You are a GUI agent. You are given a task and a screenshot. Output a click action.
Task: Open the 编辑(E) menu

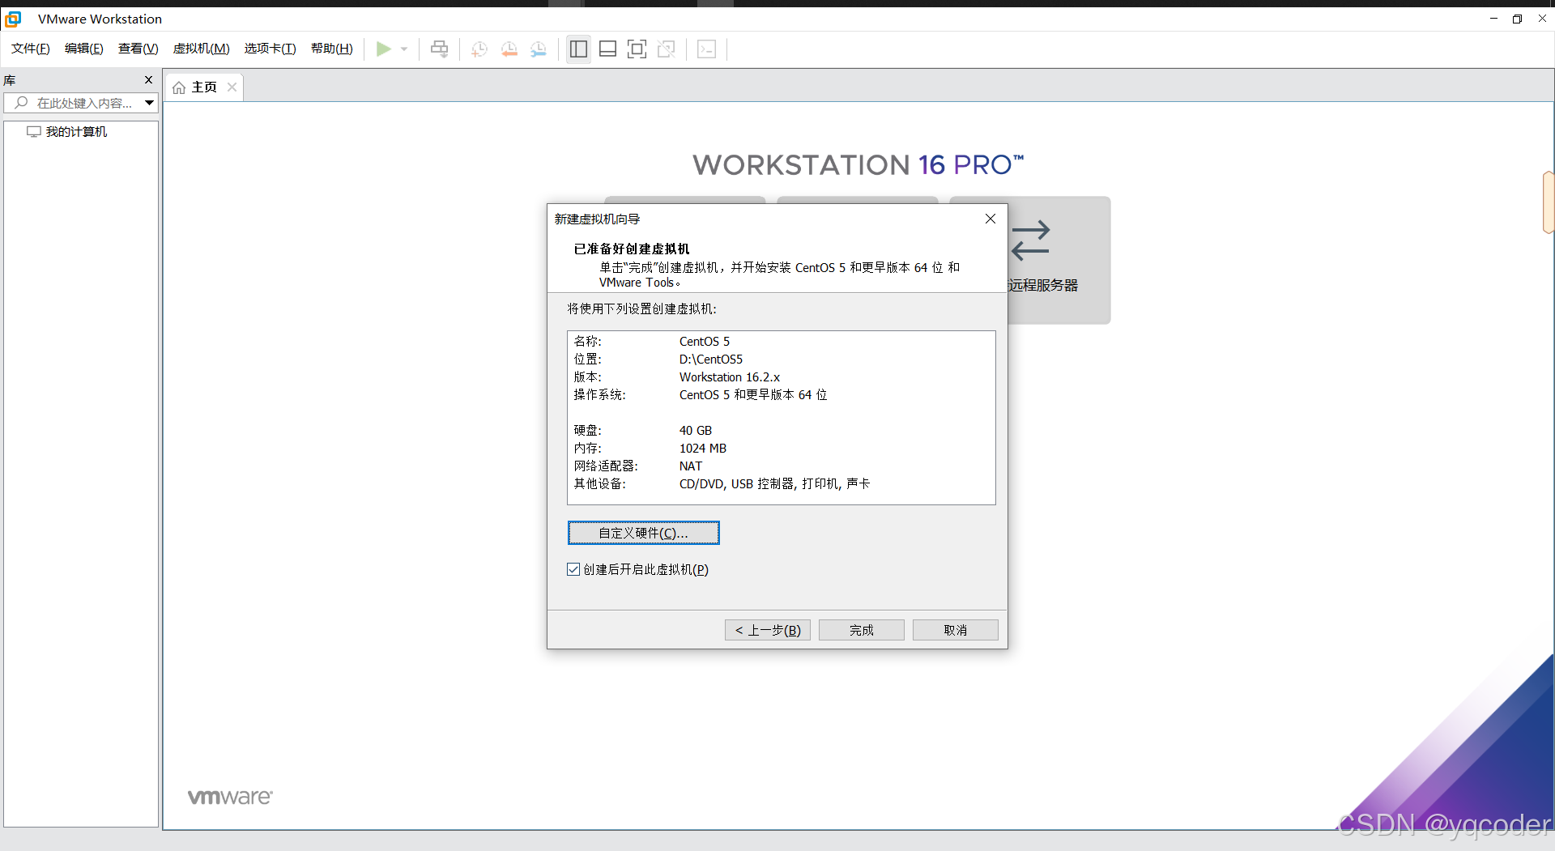point(84,49)
